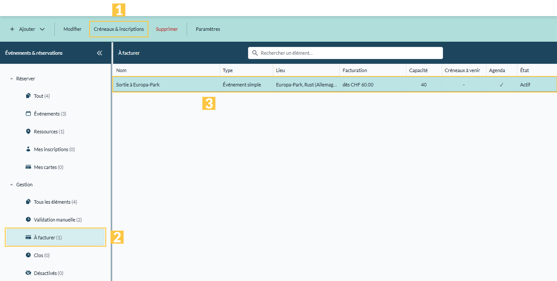Sort by the Capacité column header
The width and height of the screenshot is (557, 281).
[418, 70]
